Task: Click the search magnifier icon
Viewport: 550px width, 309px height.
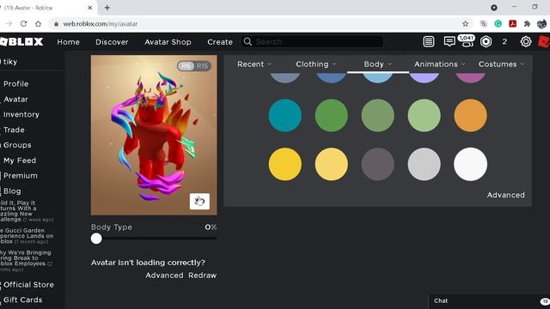Action: tap(247, 41)
